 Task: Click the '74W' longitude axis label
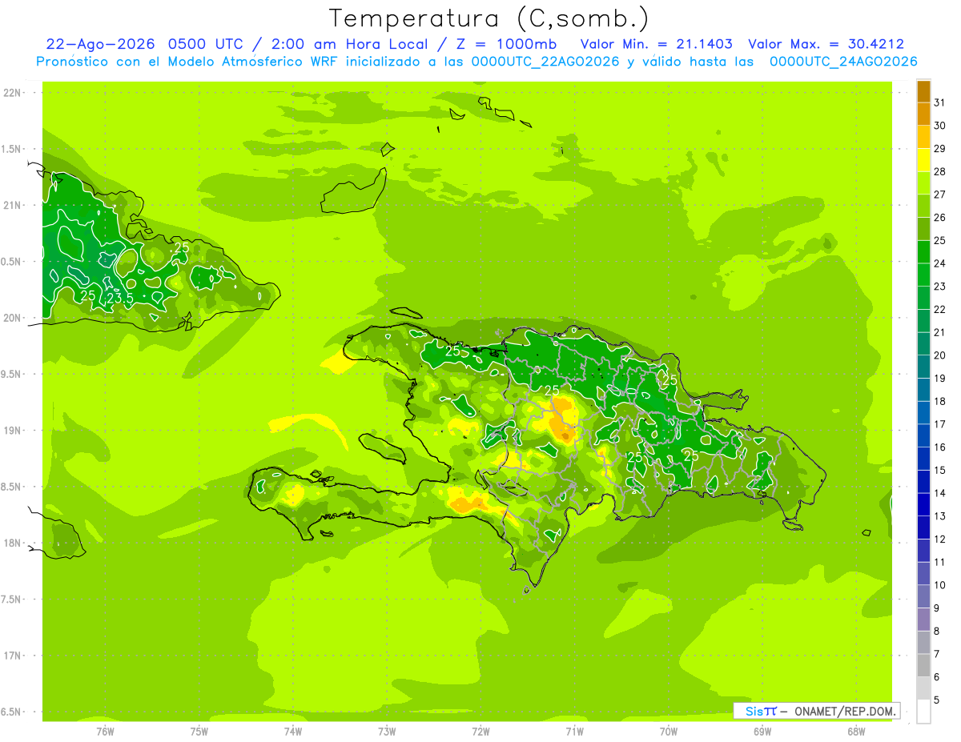(293, 731)
